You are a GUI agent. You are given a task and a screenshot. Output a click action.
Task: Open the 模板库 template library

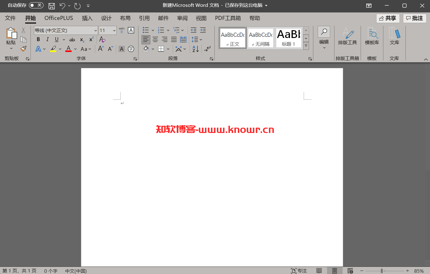tap(372, 36)
